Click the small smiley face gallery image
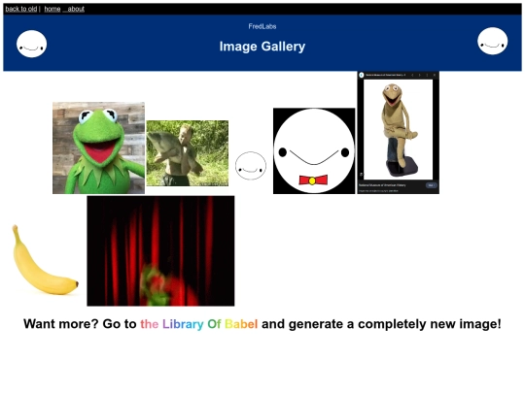The image size is (525, 393). tap(251, 166)
